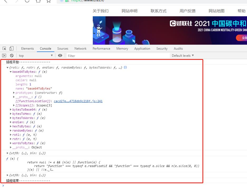Click the 'length: 1' property
Image resolution: width=247 pixels, height=188 pixels.
(x=23, y=85)
